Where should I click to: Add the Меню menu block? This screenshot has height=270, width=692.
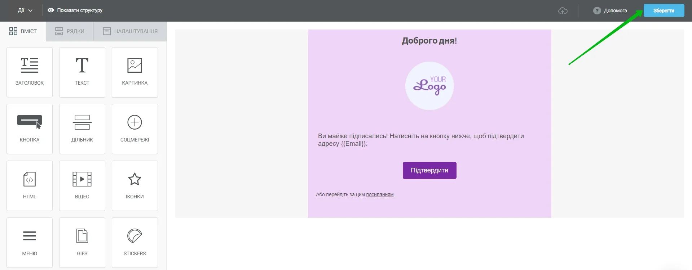point(30,243)
